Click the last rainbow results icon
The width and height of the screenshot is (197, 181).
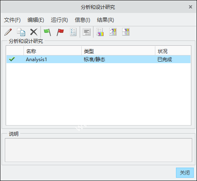tap(126, 32)
